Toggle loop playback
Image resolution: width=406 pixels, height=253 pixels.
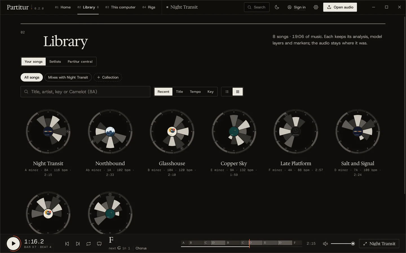(x=89, y=244)
